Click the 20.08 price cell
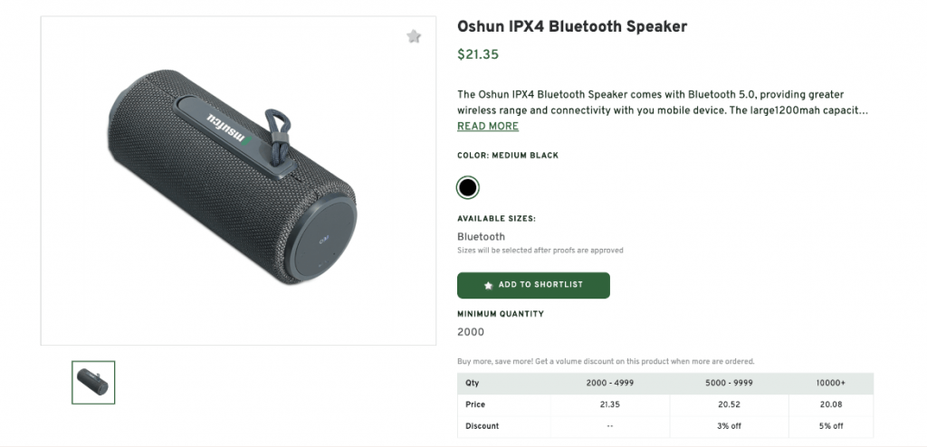 pos(830,404)
